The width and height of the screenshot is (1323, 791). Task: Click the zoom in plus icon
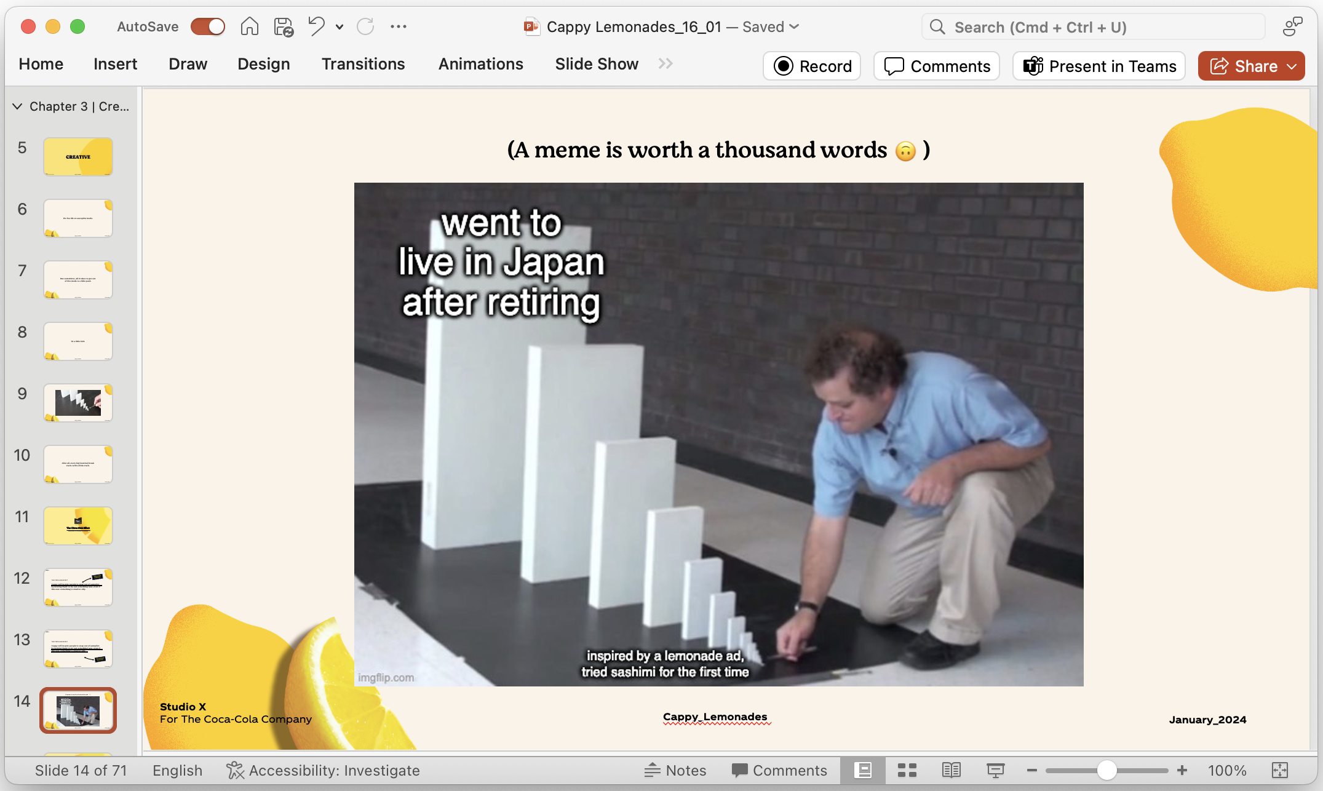[1182, 770]
